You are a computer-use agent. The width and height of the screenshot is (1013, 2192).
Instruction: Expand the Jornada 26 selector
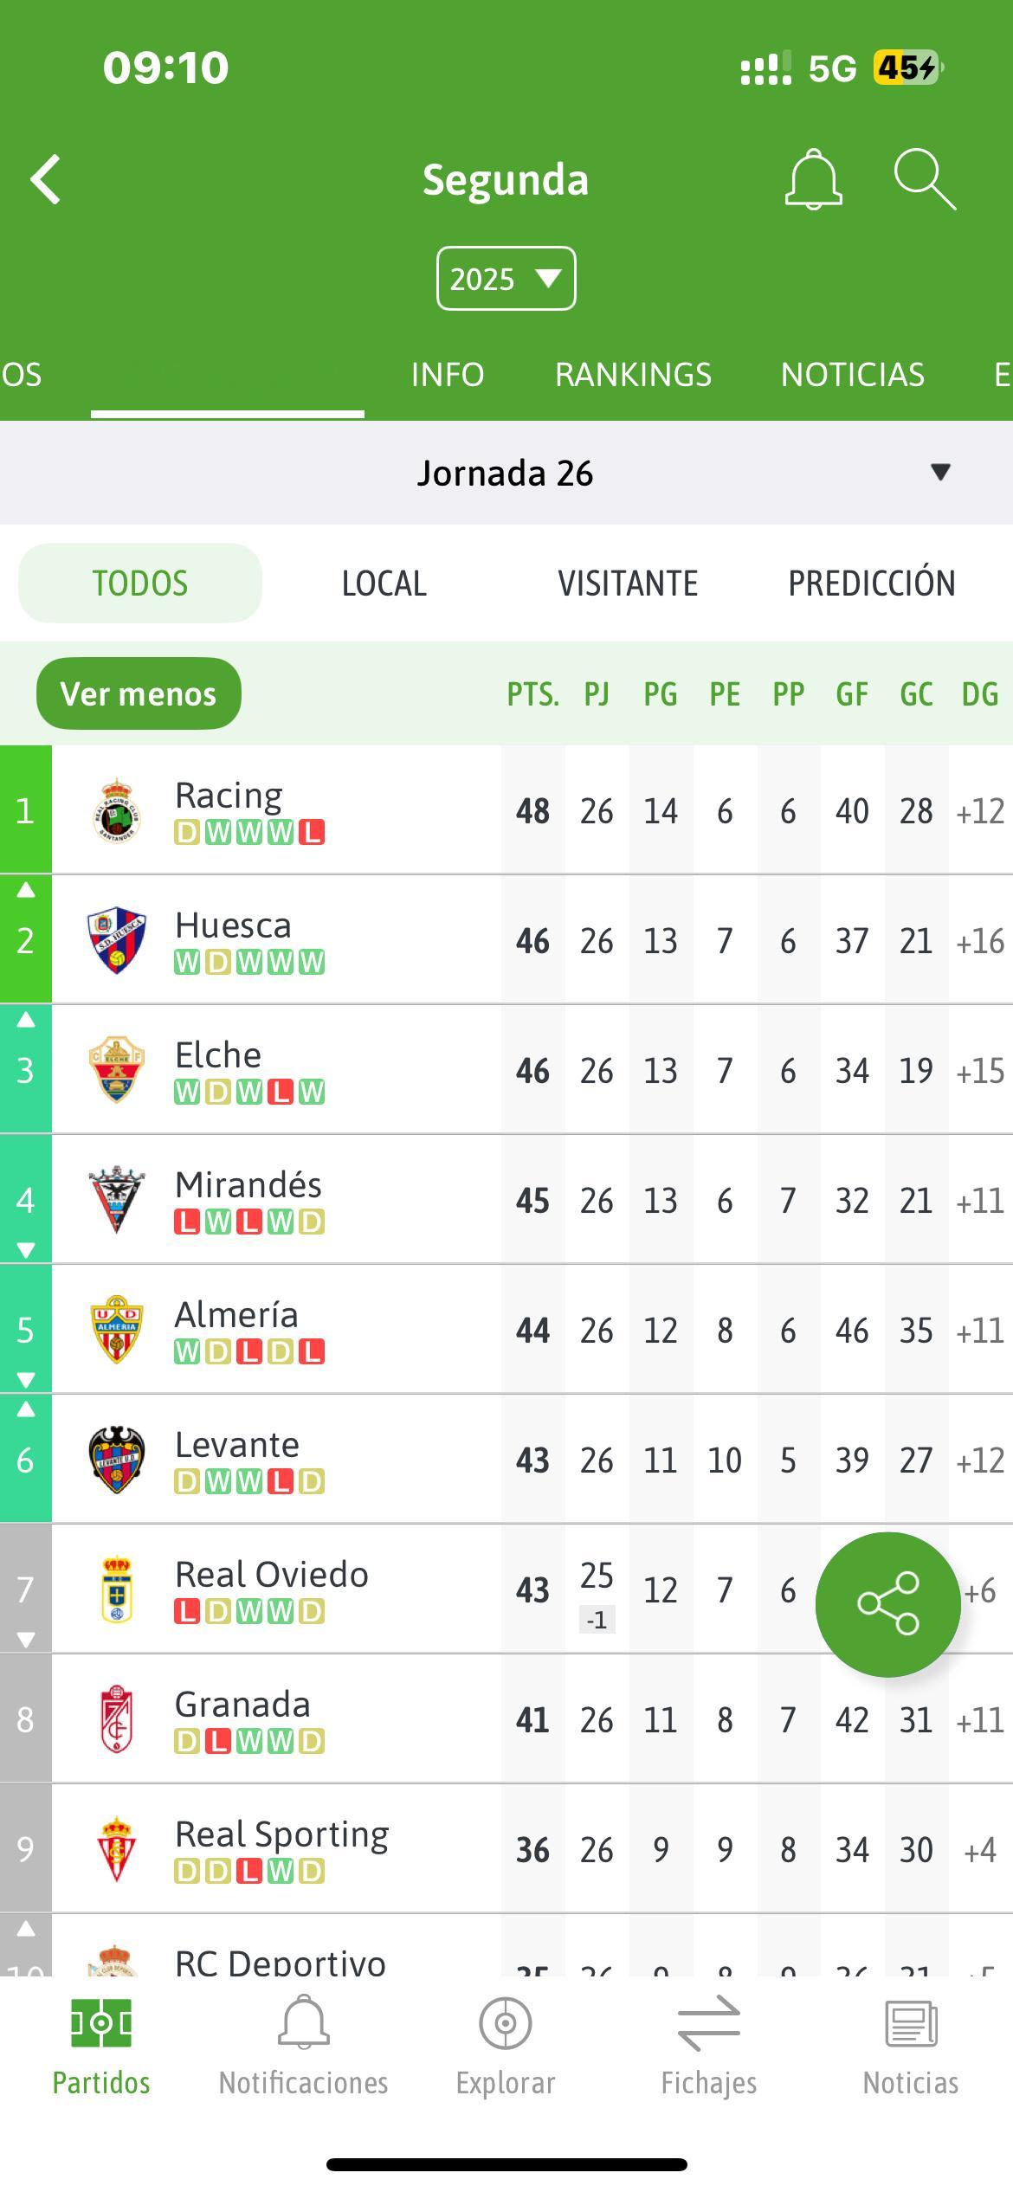[506, 473]
